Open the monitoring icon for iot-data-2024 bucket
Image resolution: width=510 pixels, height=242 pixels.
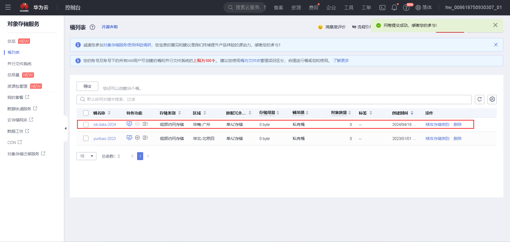[x=129, y=124]
